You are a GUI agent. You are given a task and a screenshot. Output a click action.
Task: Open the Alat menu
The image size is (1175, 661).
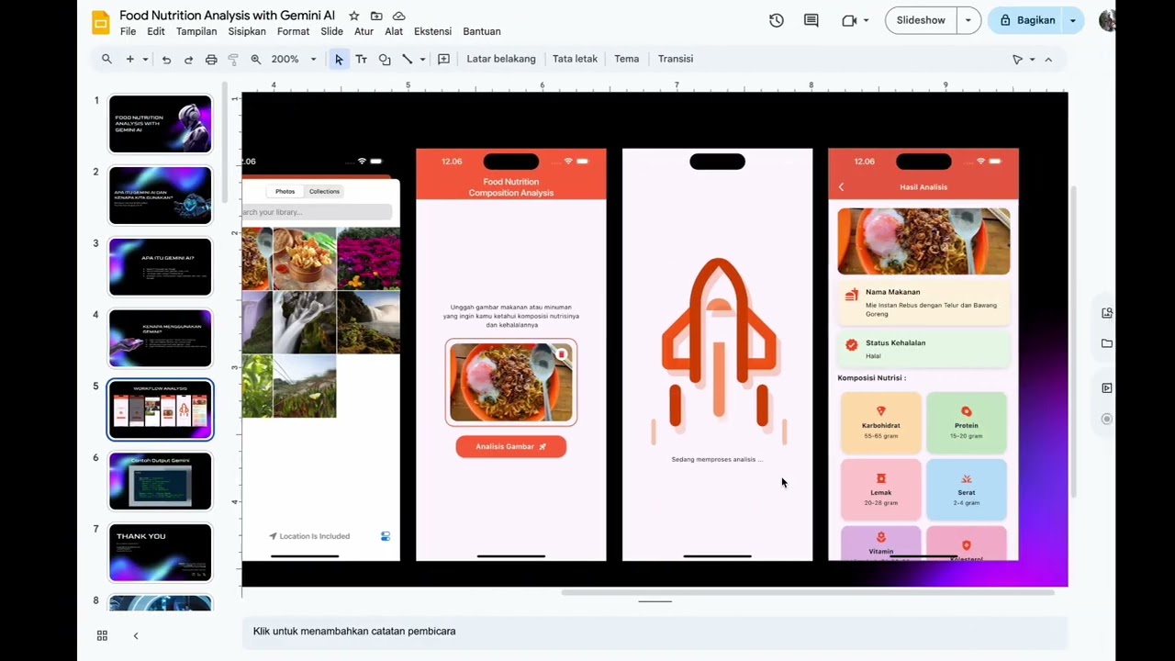[394, 31]
